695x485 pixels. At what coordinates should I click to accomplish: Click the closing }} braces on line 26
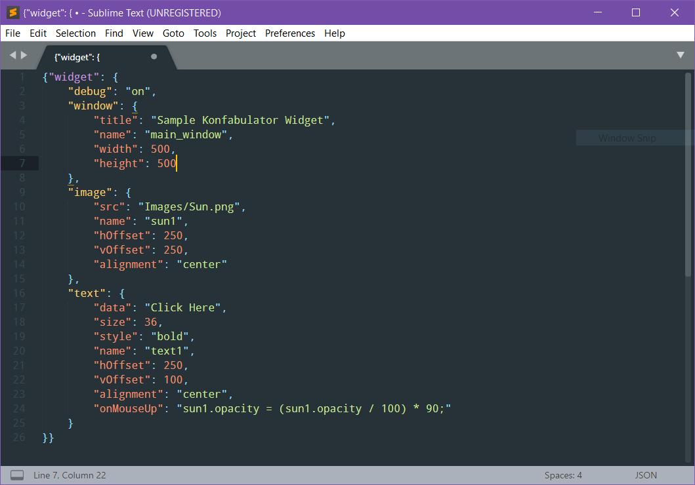point(48,438)
